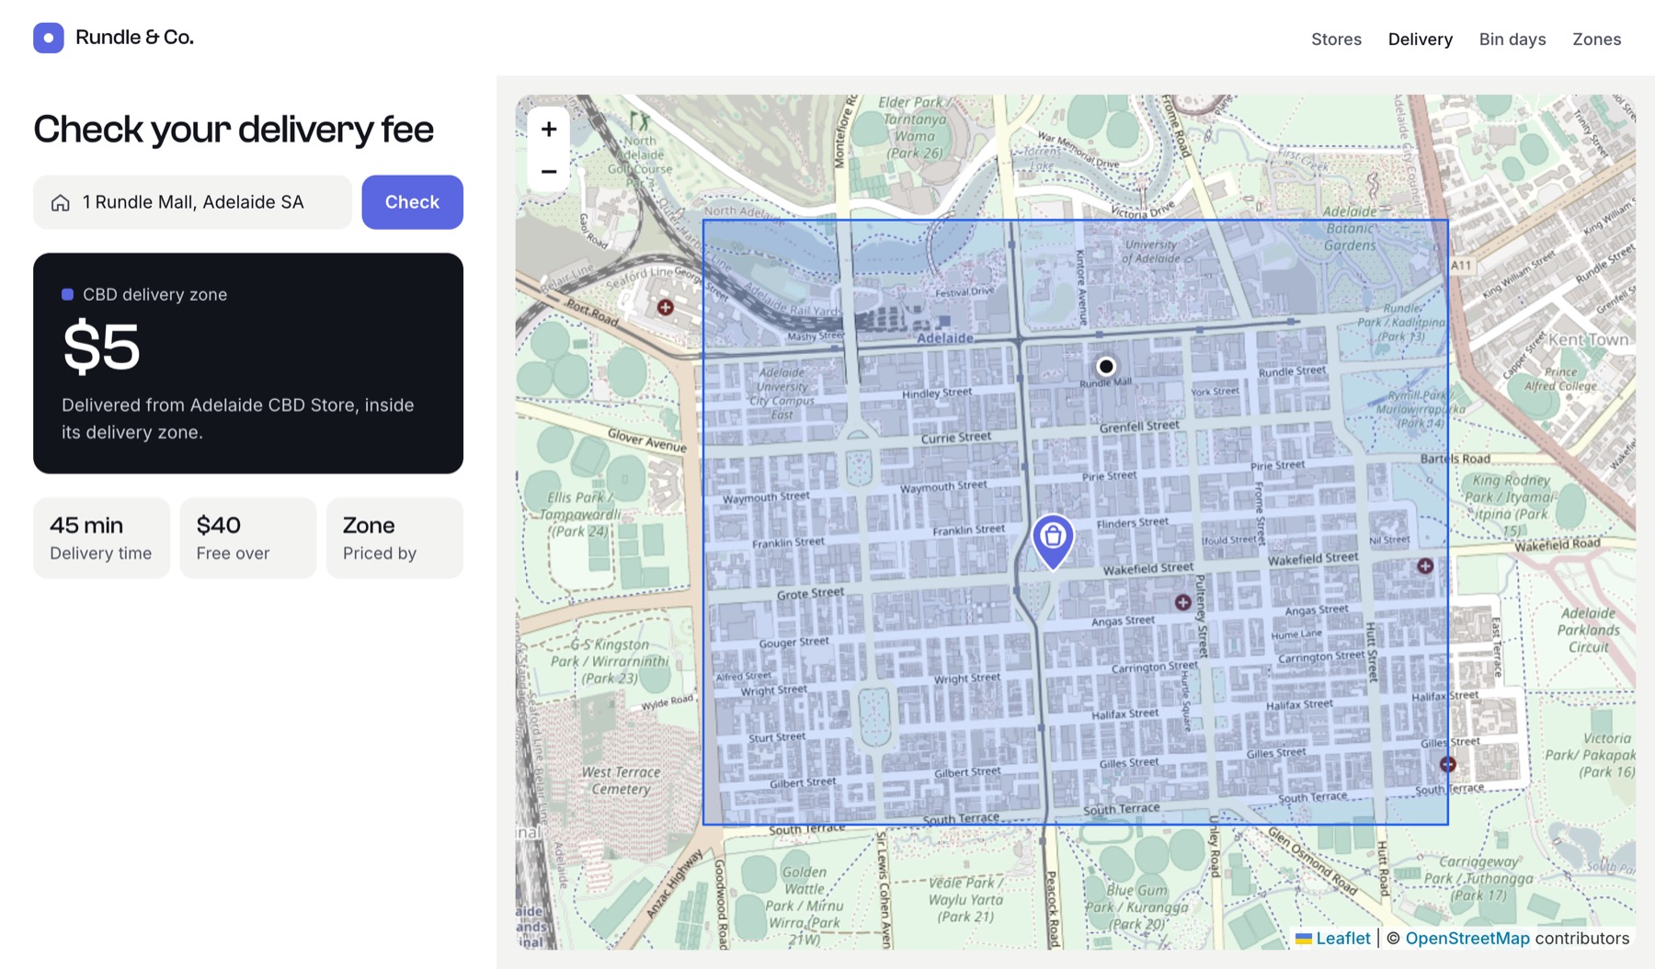Open the Zones page
The width and height of the screenshot is (1655, 969).
(x=1596, y=40)
